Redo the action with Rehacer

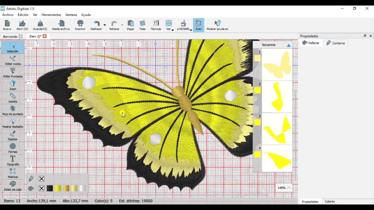point(114,25)
